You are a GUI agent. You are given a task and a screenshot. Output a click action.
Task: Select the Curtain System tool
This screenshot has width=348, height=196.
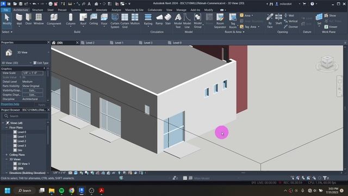point(115,21)
